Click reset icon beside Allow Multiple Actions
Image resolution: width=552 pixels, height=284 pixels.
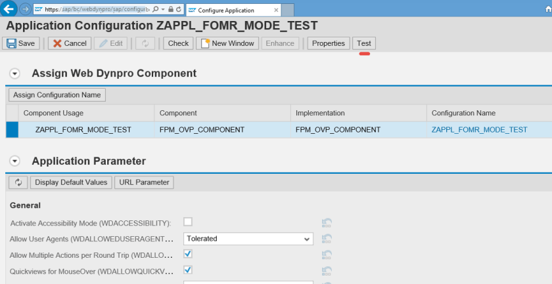pyautogui.click(x=327, y=254)
